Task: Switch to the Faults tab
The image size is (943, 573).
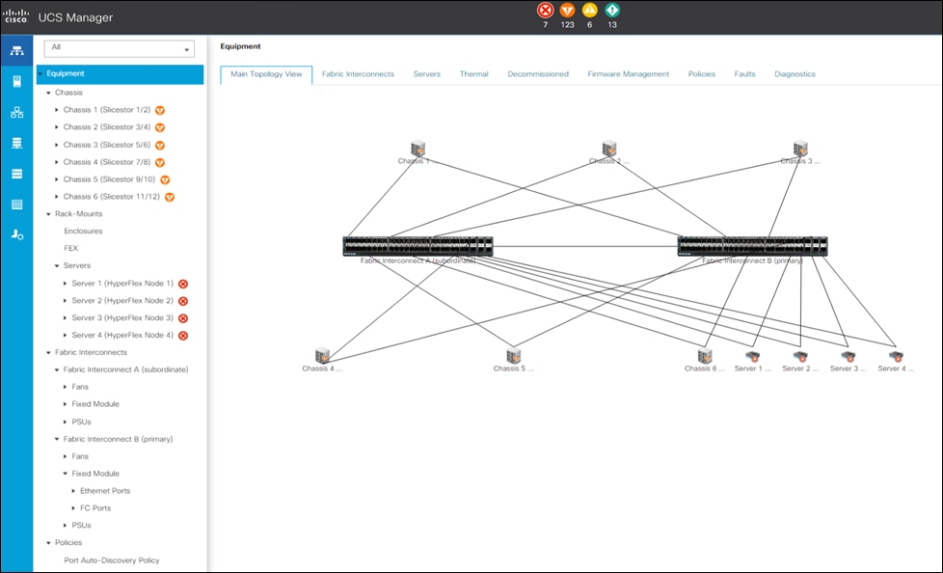Action: coord(744,74)
